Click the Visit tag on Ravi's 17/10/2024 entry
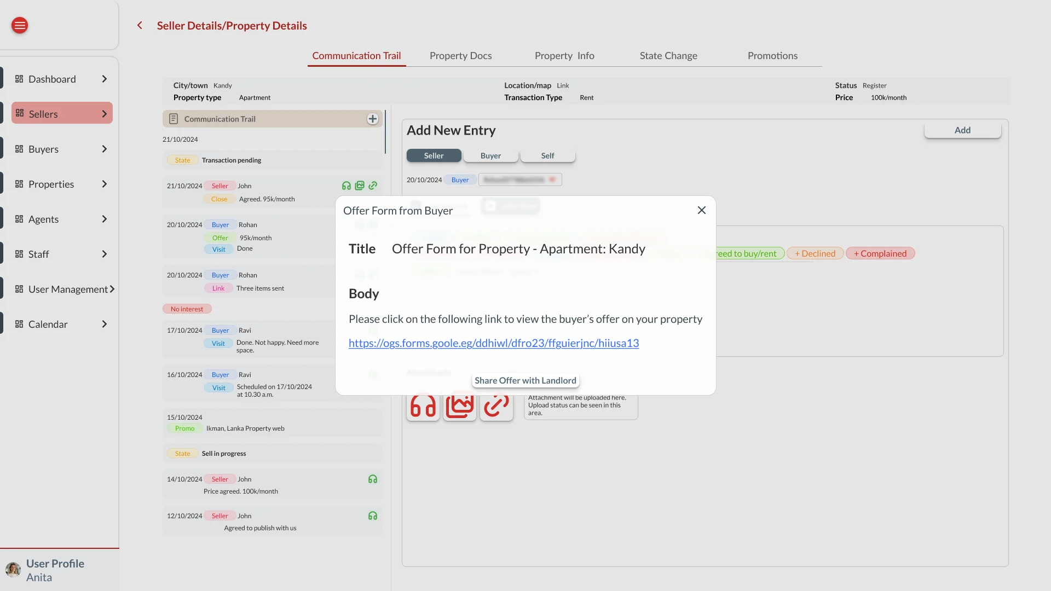Image resolution: width=1051 pixels, height=591 pixels. (218, 344)
